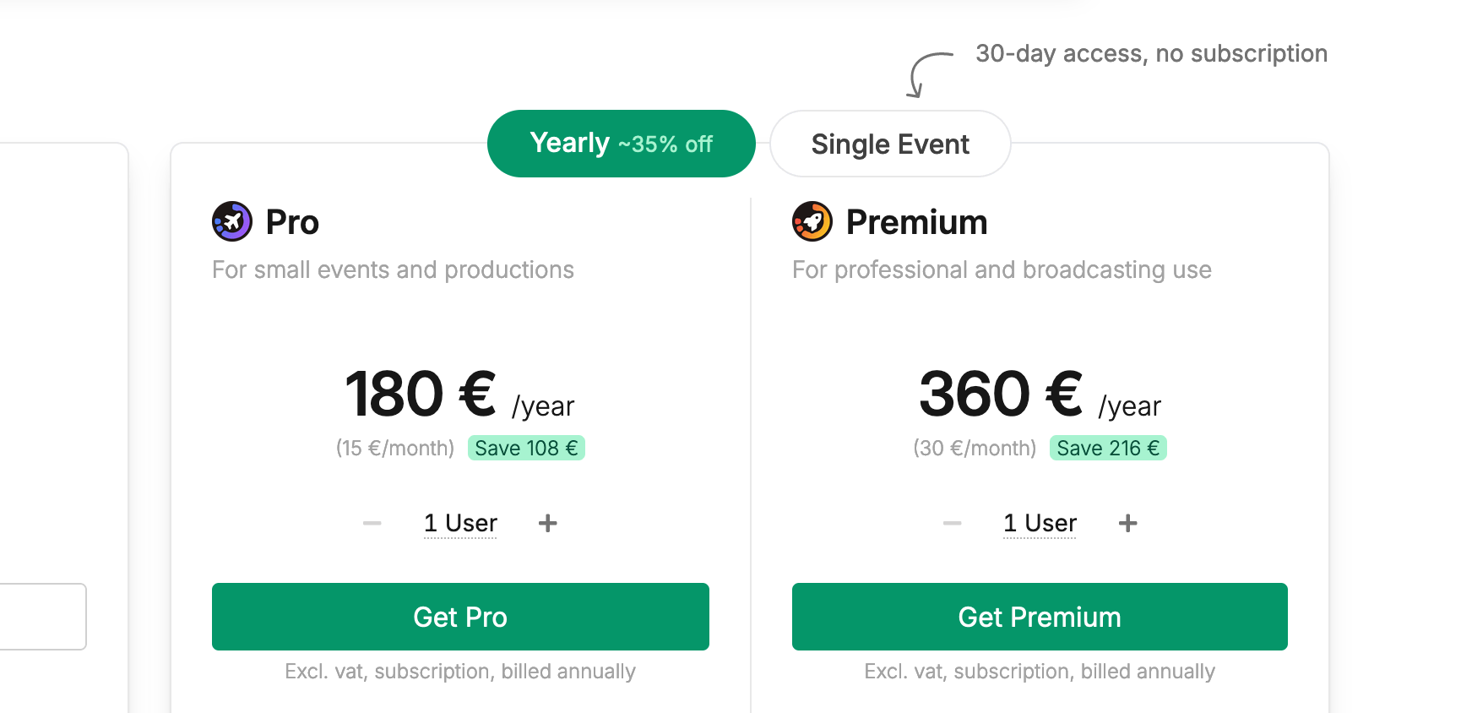Click the Pro plan purple rocket icon
This screenshot has width=1461, height=713.
tap(233, 221)
